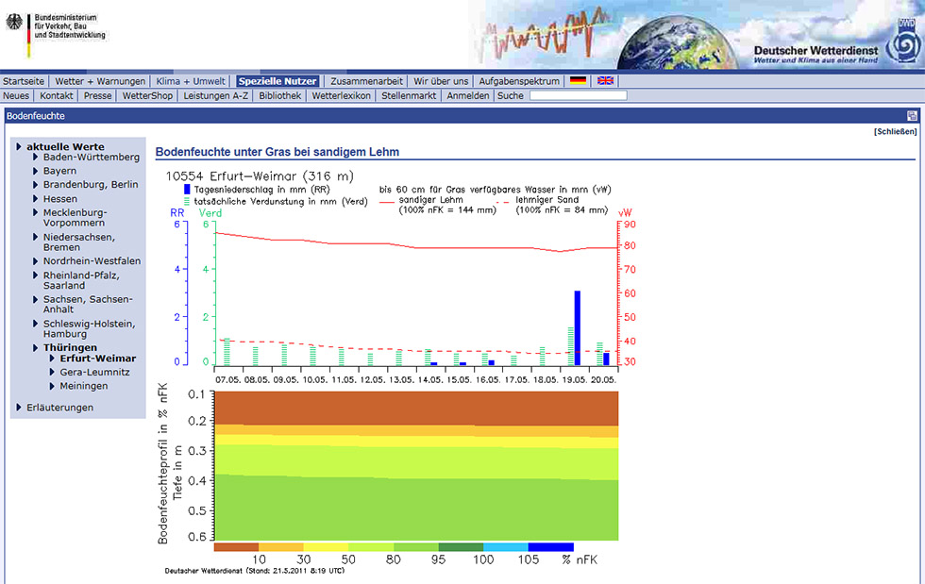The height and width of the screenshot is (584, 925).
Task: Select Meiningen station in sidebar
Action: click(83, 386)
